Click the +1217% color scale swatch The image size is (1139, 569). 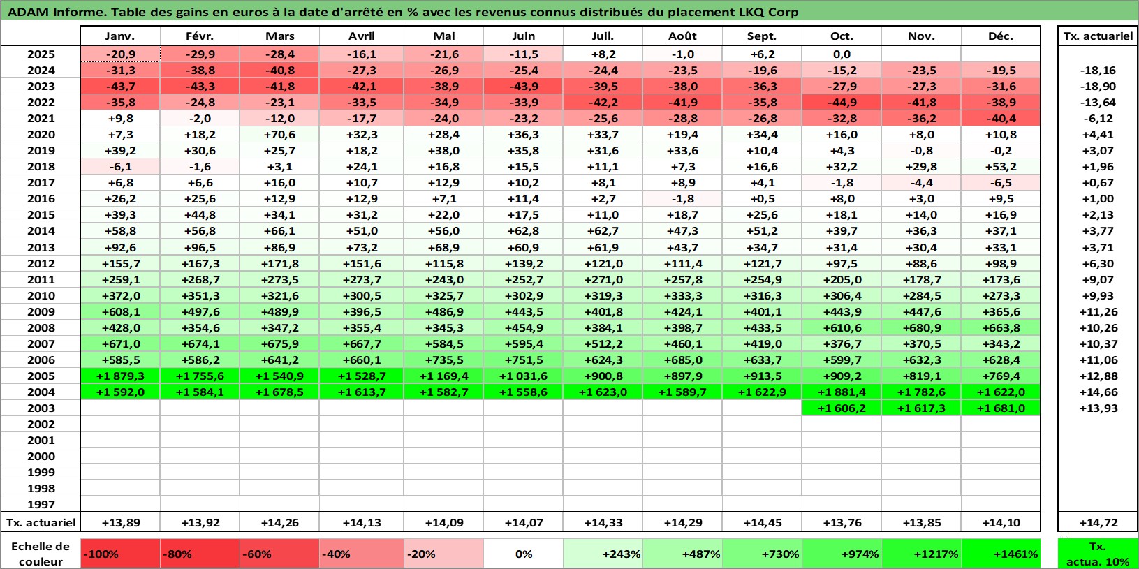(921, 554)
